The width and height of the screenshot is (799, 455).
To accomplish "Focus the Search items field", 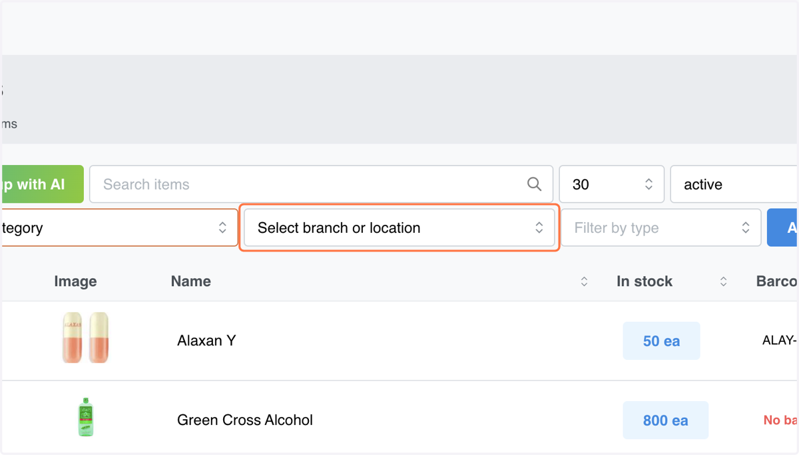I will pyautogui.click(x=321, y=184).
